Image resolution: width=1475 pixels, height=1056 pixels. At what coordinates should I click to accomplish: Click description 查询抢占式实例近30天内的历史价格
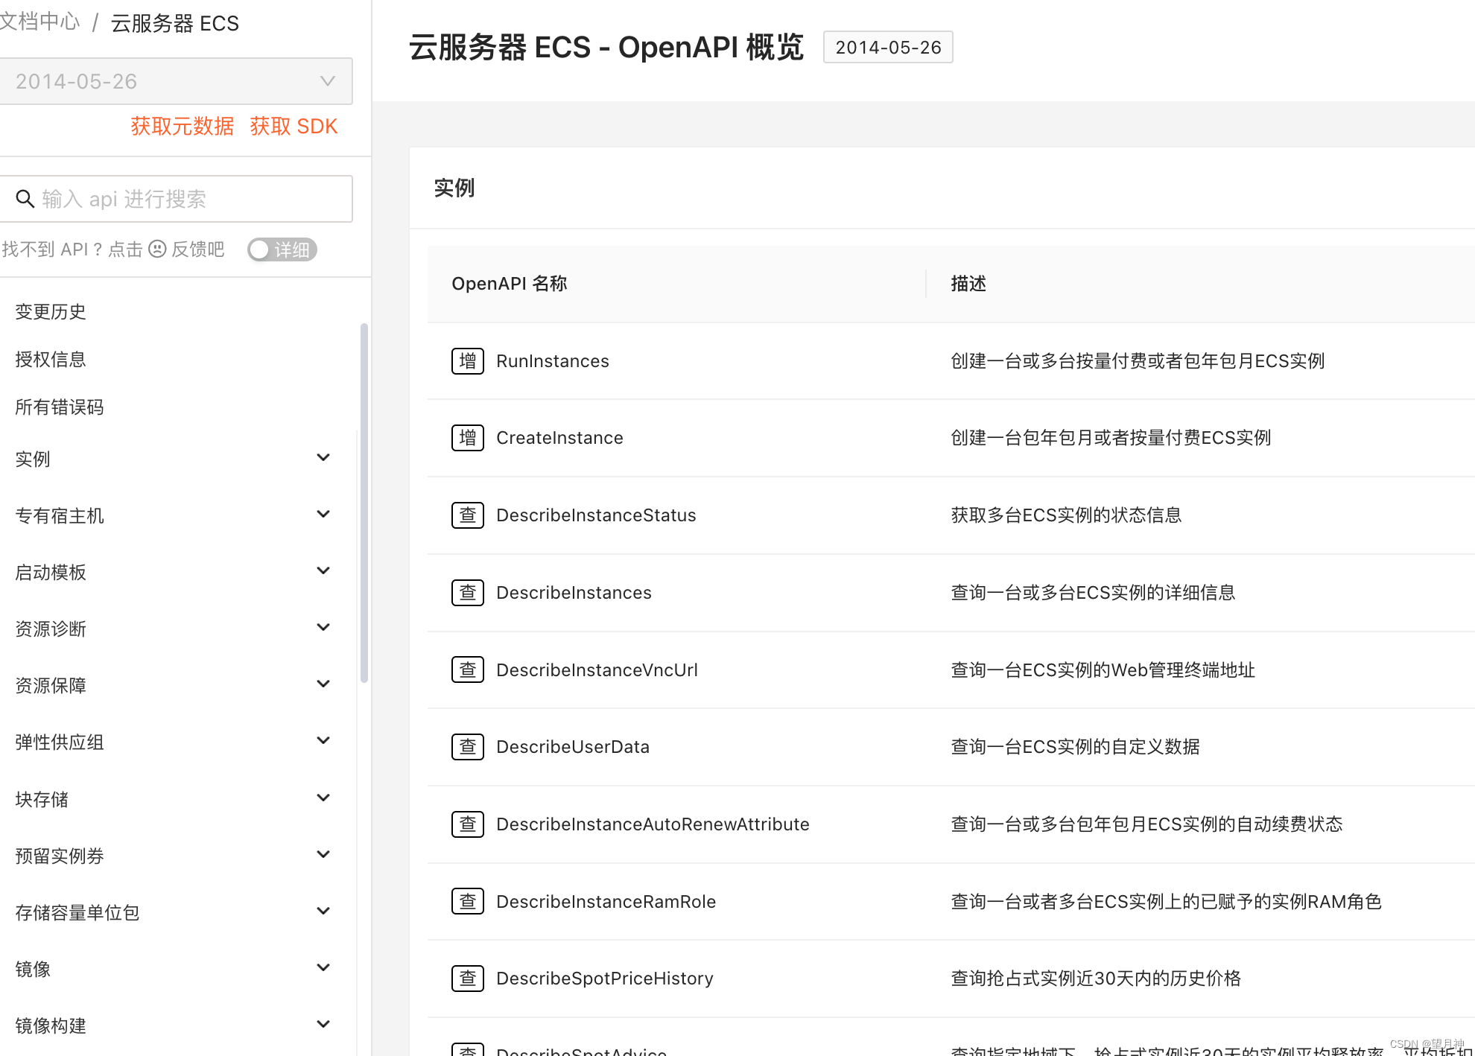pyautogui.click(x=1096, y=979)
